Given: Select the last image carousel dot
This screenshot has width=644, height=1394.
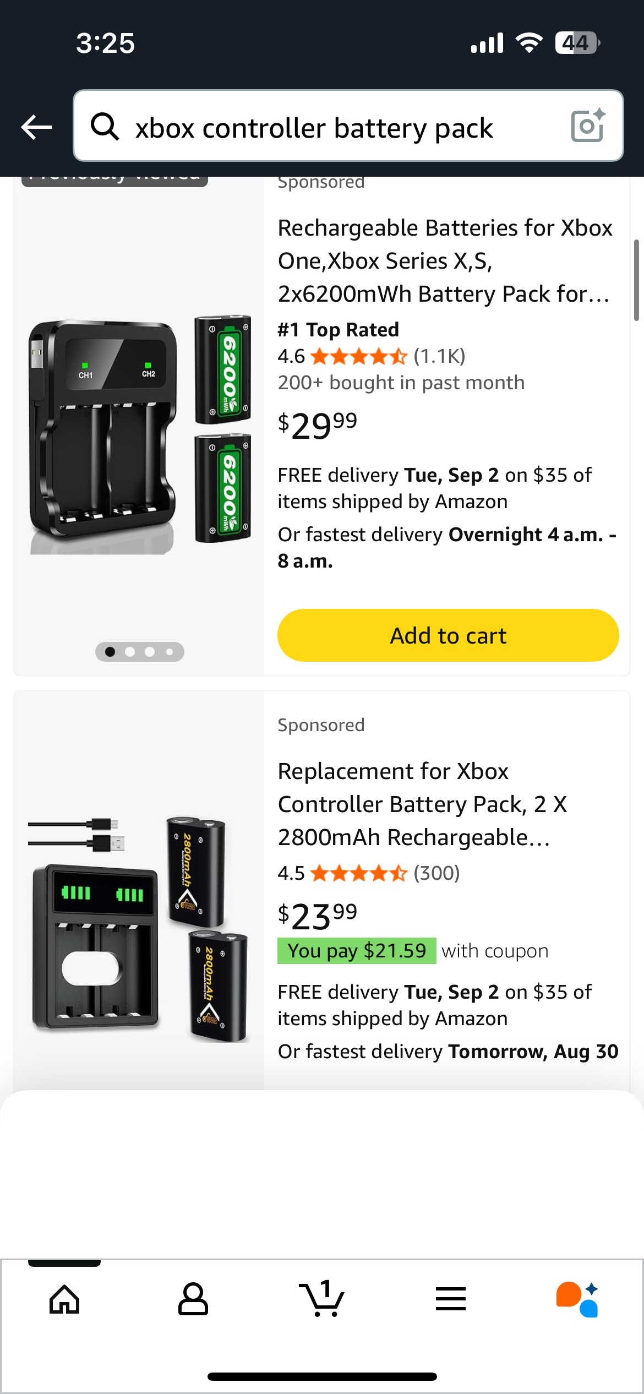Looking at the screenshot, I should click(x=170, y=652).
